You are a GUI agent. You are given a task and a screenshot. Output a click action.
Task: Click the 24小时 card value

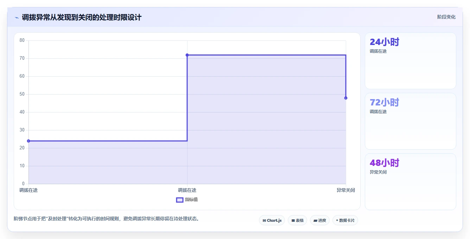click(x=385, y=42)
